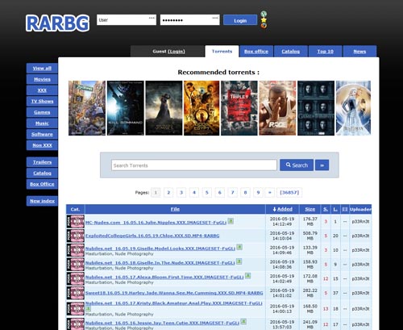The image size is (403, 330).
Task: Click uploader p33Rn3t in the 282.22 MB row
Action: click(x=360, y=293)
